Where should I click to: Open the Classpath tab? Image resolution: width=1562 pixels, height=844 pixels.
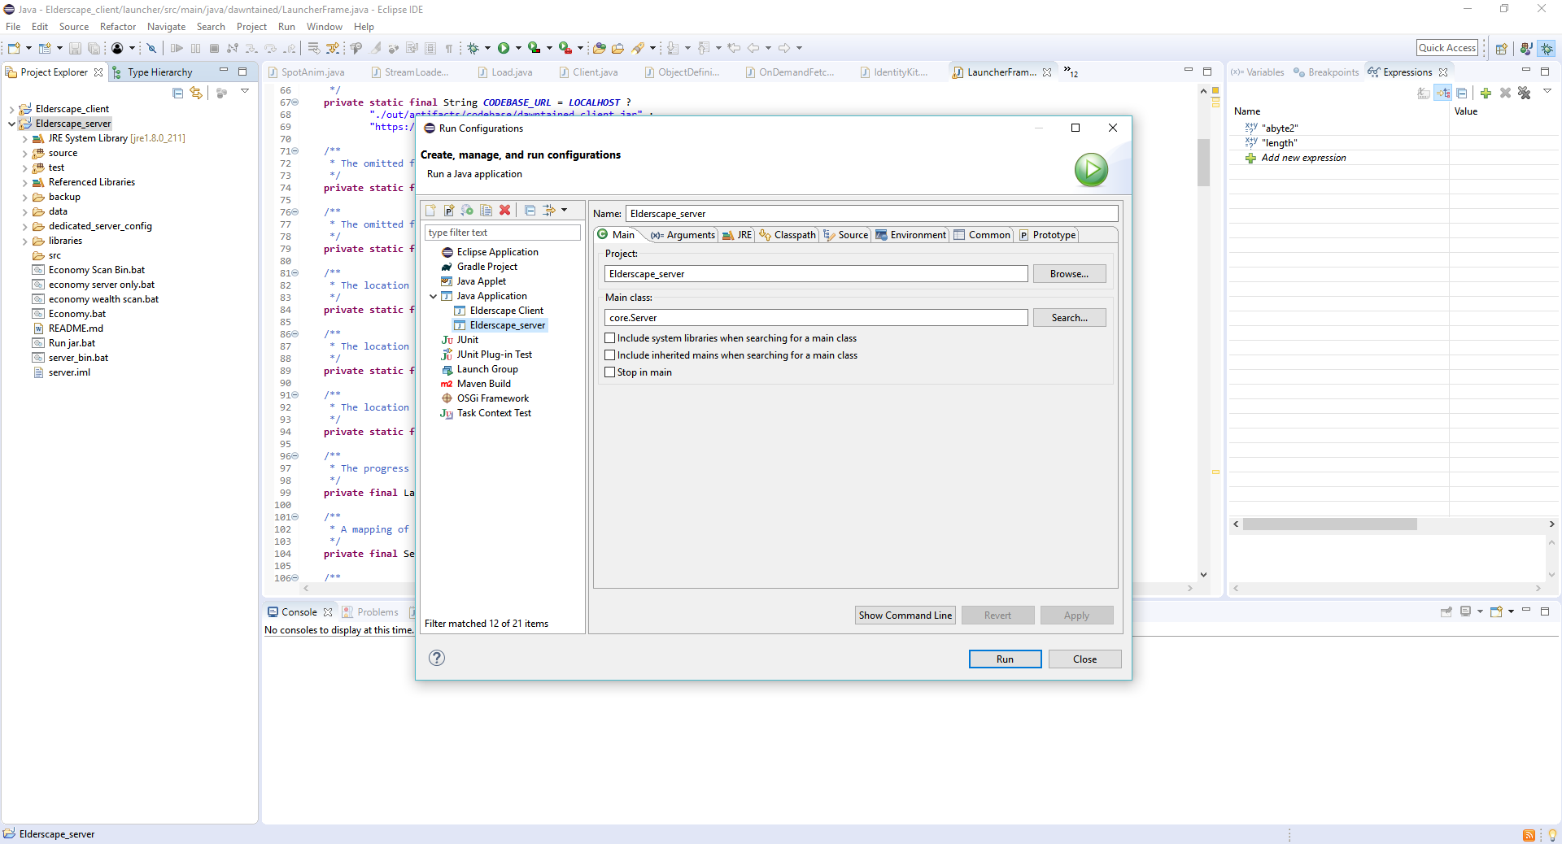point(788,235)
